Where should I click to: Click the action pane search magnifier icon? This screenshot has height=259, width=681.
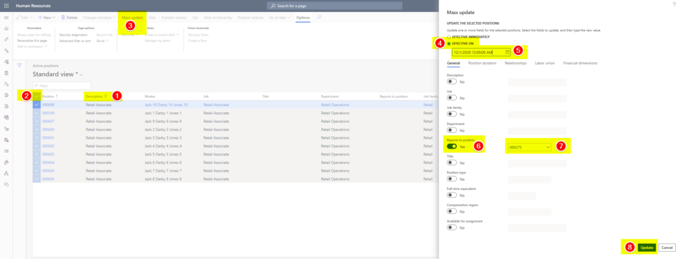(x=320, y=17)
